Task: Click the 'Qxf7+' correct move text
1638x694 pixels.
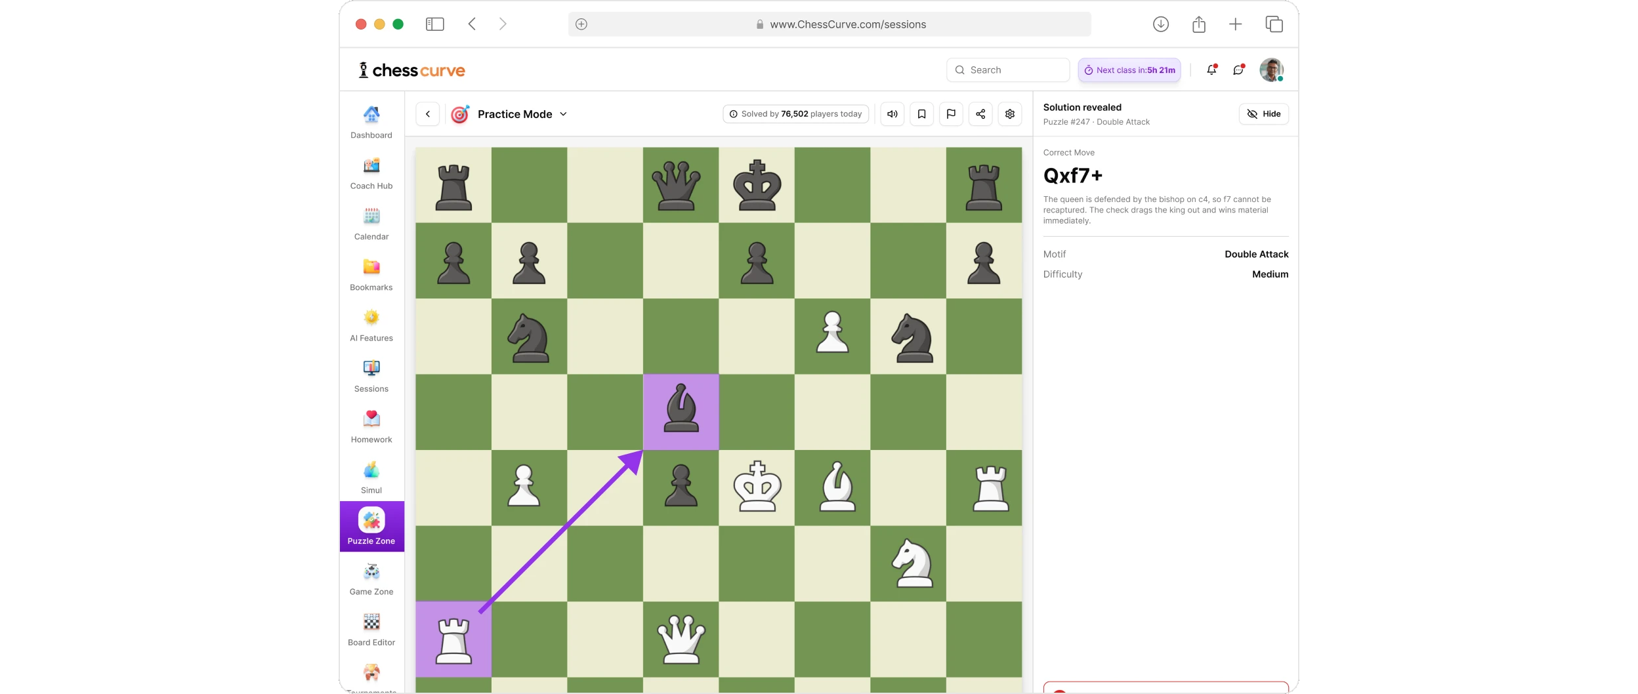Action: coord(1073,176)
